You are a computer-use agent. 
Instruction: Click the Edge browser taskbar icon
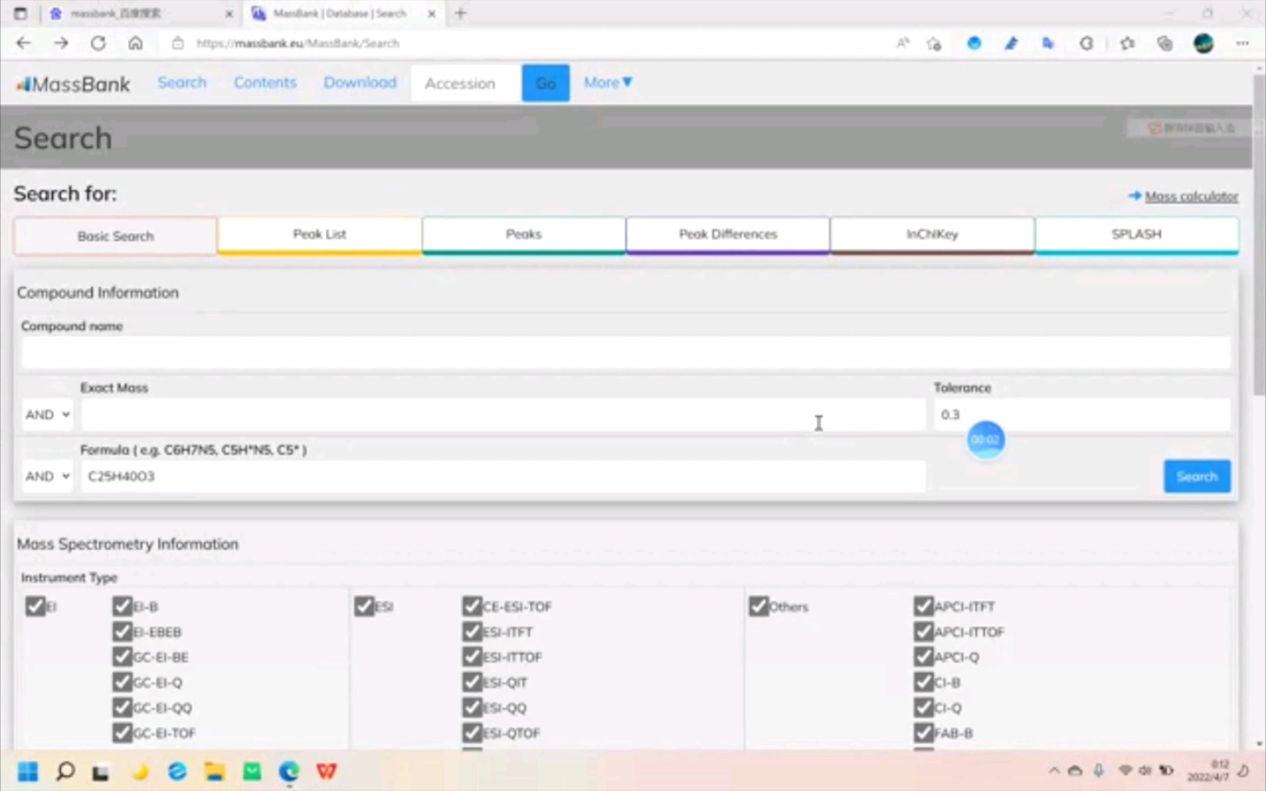[x=289, y=771]
